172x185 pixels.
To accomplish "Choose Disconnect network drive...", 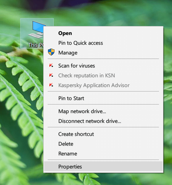I will 103,121.
